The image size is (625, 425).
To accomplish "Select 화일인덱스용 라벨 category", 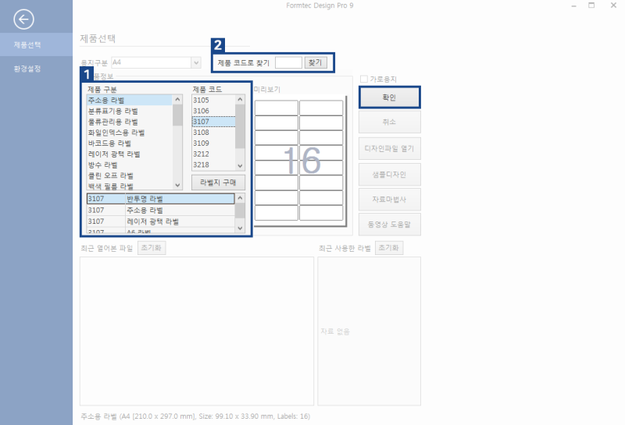I will click(x=130, y=133).
